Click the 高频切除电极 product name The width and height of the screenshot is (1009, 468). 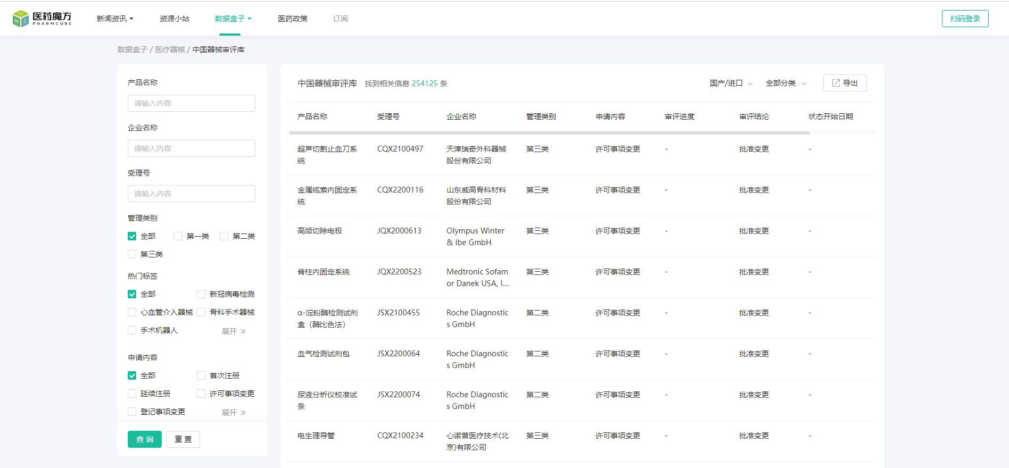click(x=320, y=231)
